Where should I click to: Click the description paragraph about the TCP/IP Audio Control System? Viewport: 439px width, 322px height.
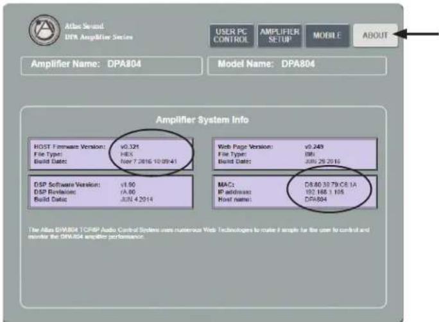(x=199, y=233)
